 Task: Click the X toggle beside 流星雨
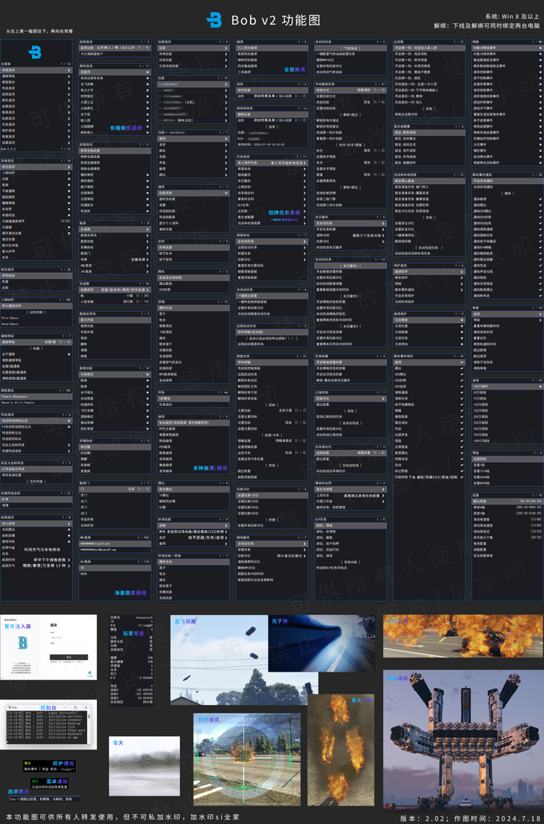point(147,72)
